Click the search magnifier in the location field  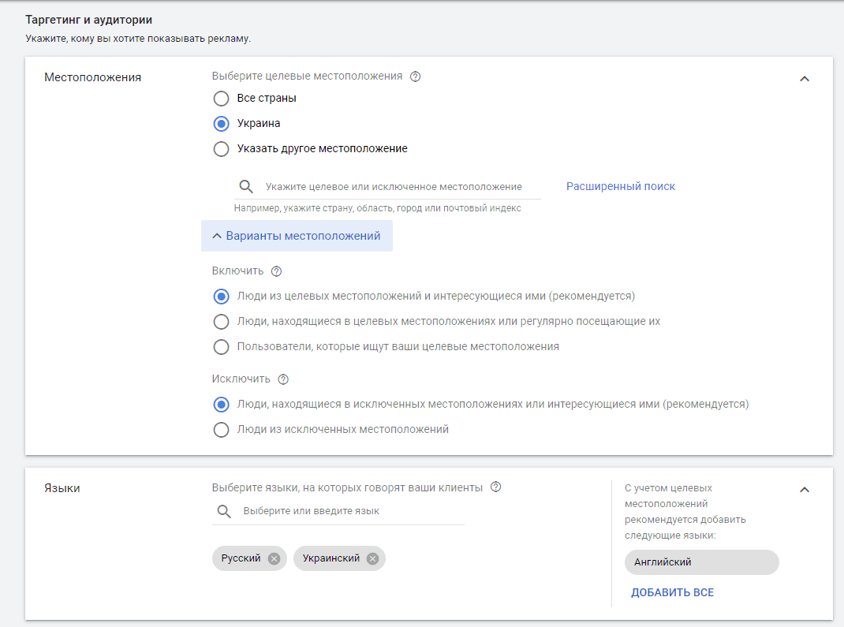click(x=245, y=186)
